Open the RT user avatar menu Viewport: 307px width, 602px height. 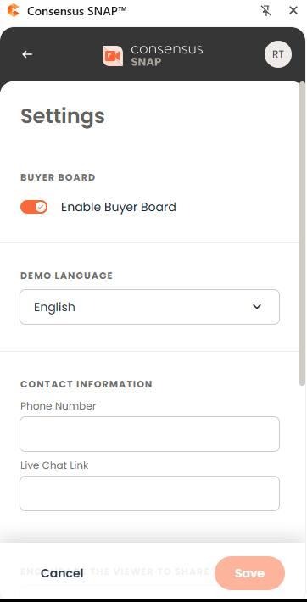pyautogui.click(x=278, y=54)
